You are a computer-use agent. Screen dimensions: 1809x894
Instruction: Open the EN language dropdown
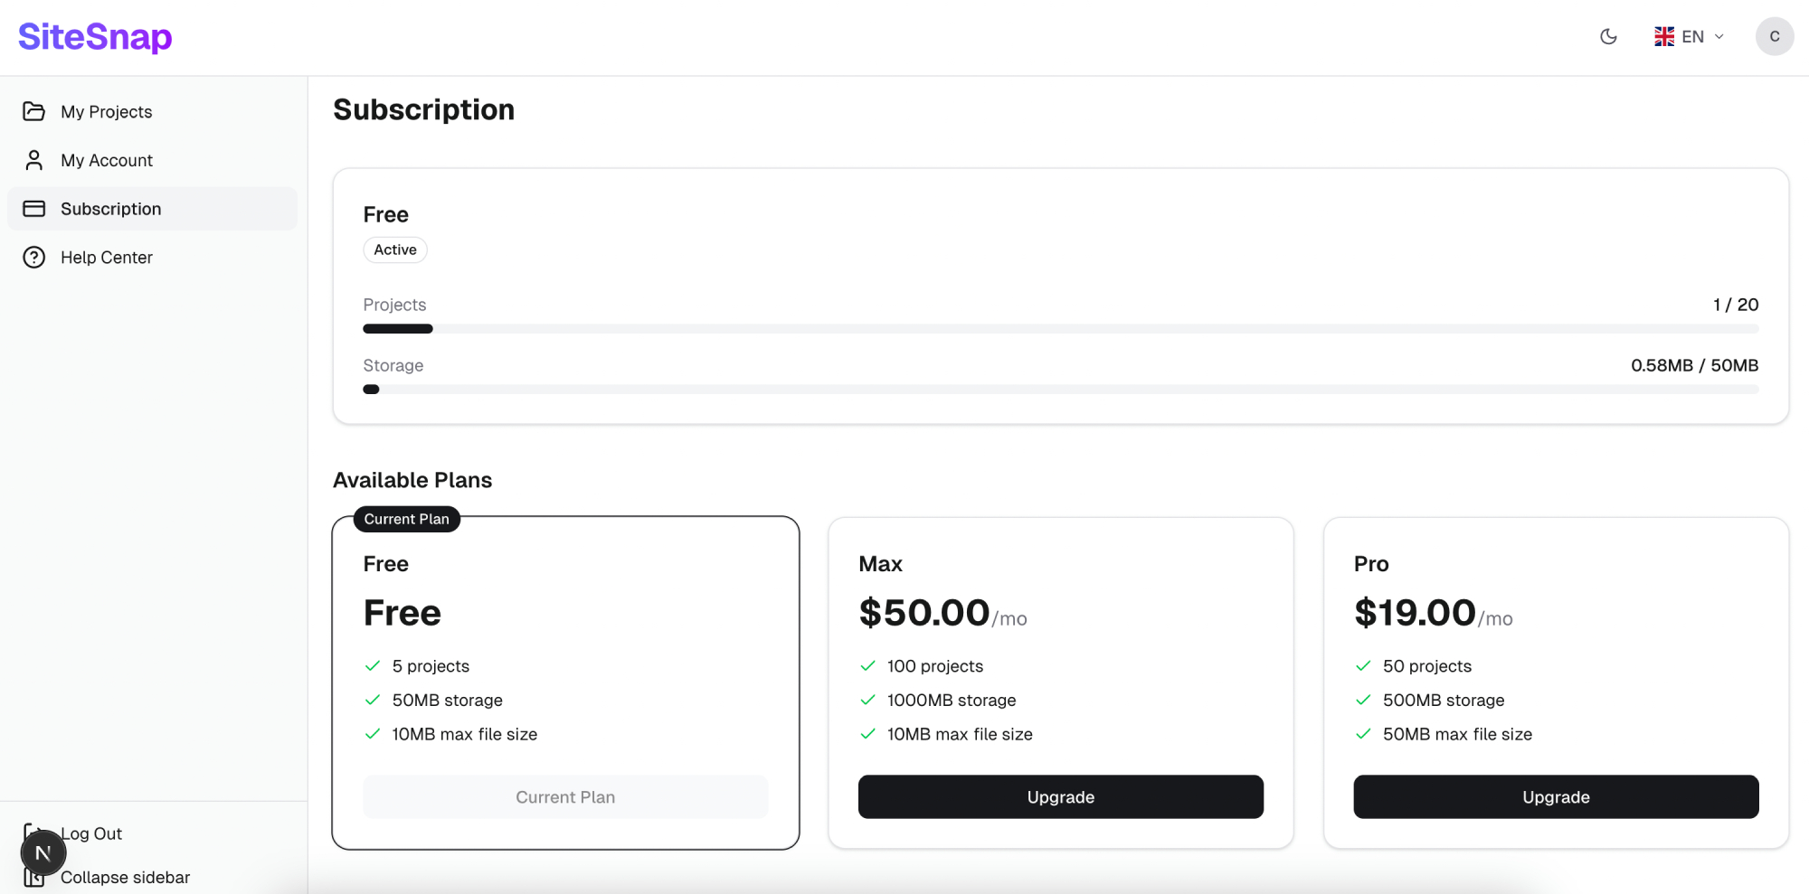tap(1691, 37)
